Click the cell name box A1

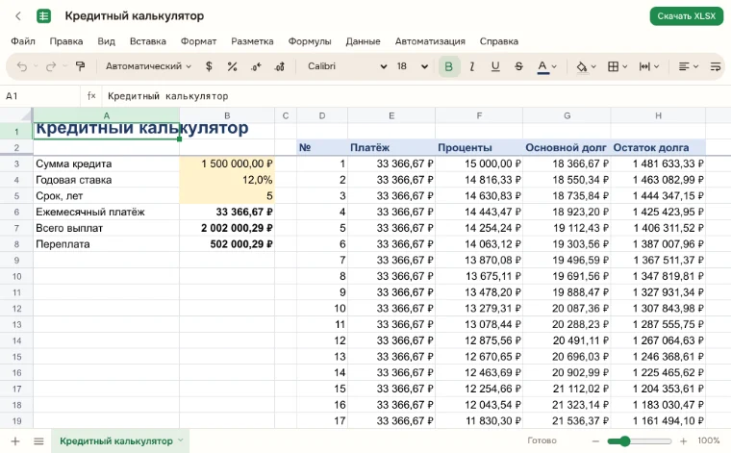(x=40, y=96)
